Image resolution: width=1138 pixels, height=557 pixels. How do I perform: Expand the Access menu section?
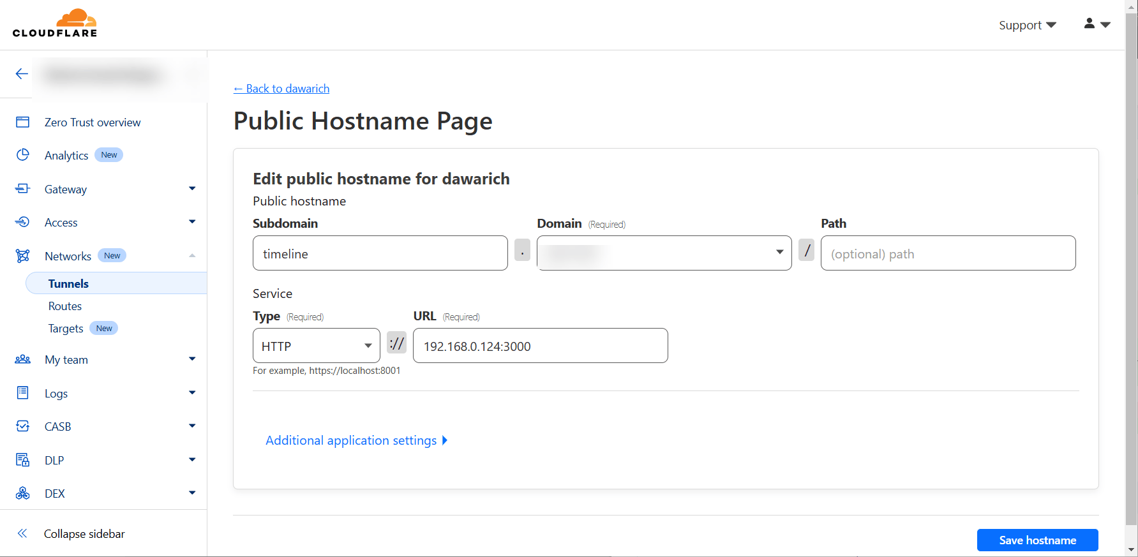pyautogui.click(x=191, y=222)
